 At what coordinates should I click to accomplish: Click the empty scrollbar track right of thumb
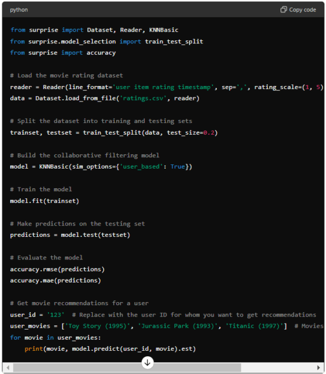coord(278,367)
